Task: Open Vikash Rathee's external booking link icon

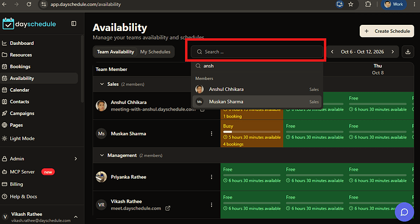Action: point(167,208)
